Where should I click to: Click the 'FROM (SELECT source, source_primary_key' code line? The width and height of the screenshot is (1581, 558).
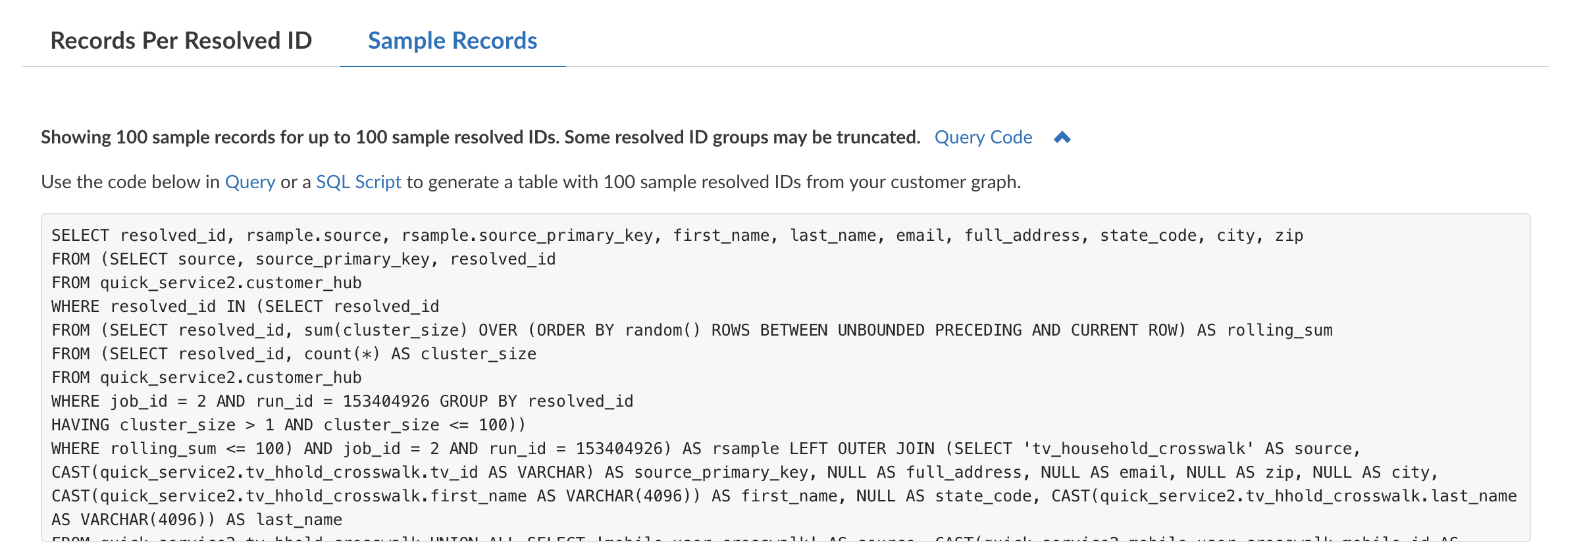(303, 259)
